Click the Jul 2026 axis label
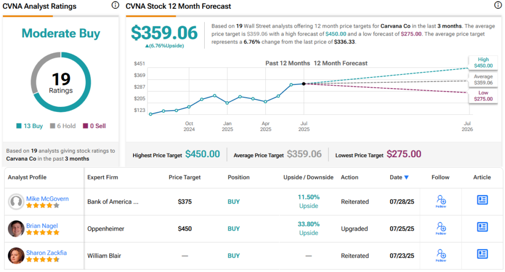 (x=467, y=126)
